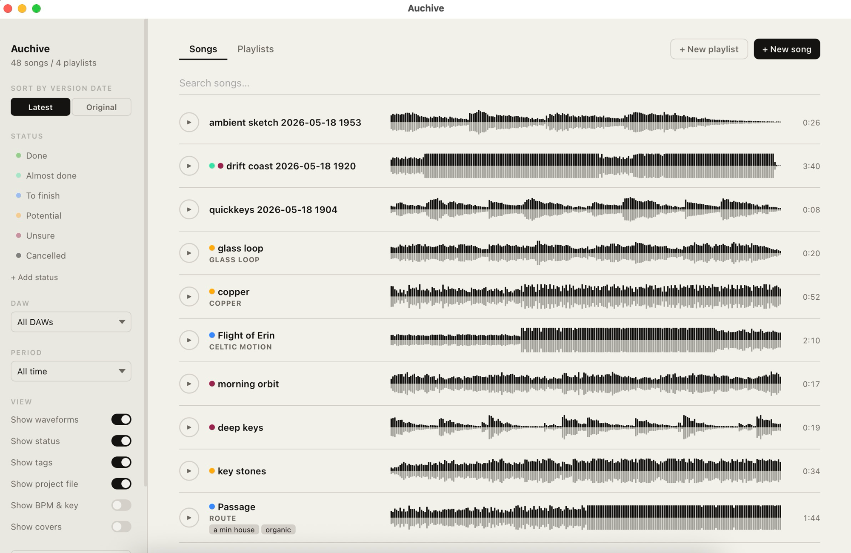The height and width of the screenshot is (553, 851).
Task: Toggle Show status switch
Action: pyautogui.click(x=121, y=441)
